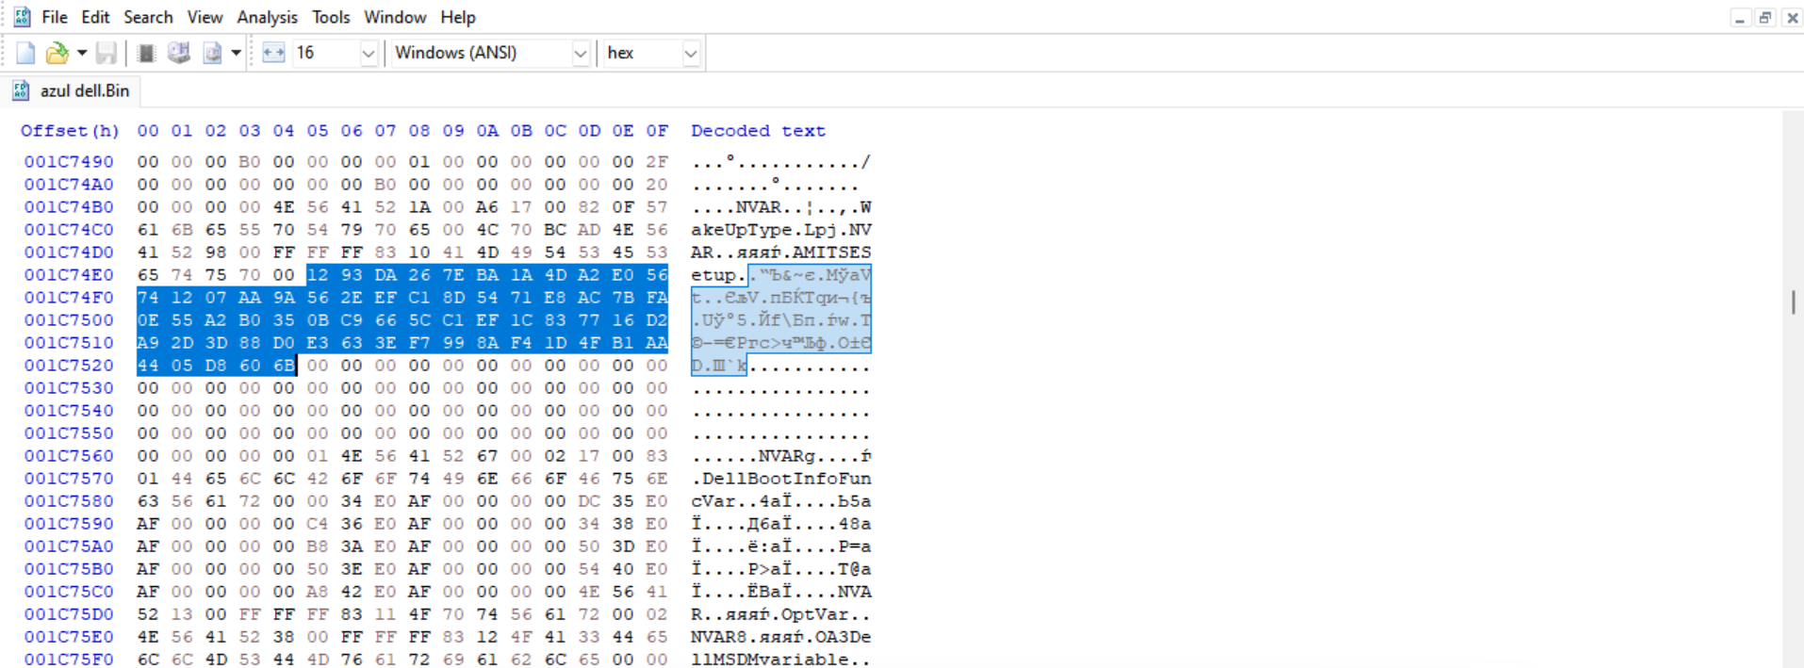Click decoded text starting with NVAR8

coord(781,637)
